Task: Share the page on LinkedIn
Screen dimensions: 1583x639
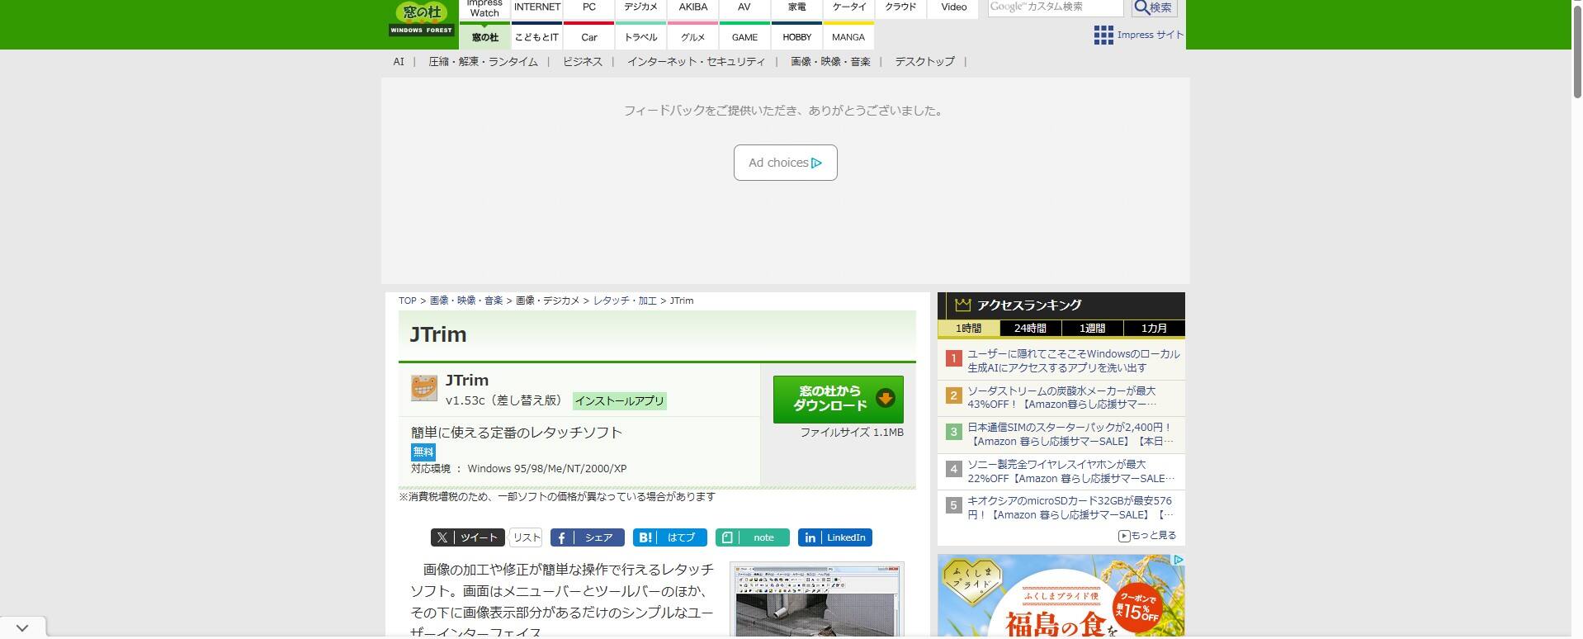Action: (x=834, y=537)
